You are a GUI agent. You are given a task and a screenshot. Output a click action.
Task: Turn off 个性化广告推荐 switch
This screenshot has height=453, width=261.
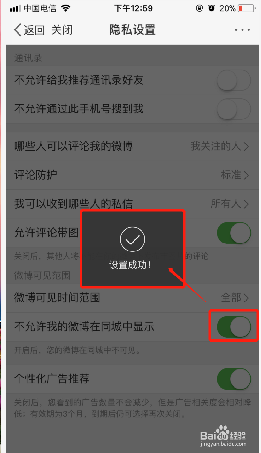(234, 379)
